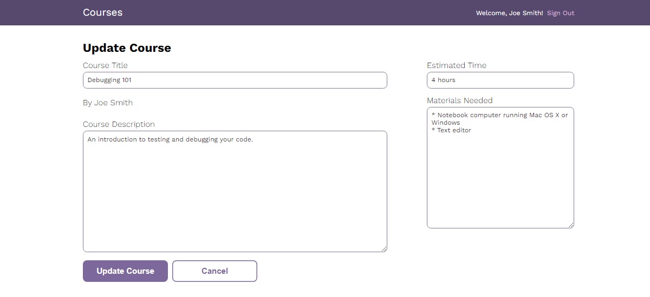
Task: Click the Course Title input field
Action: 235,80
